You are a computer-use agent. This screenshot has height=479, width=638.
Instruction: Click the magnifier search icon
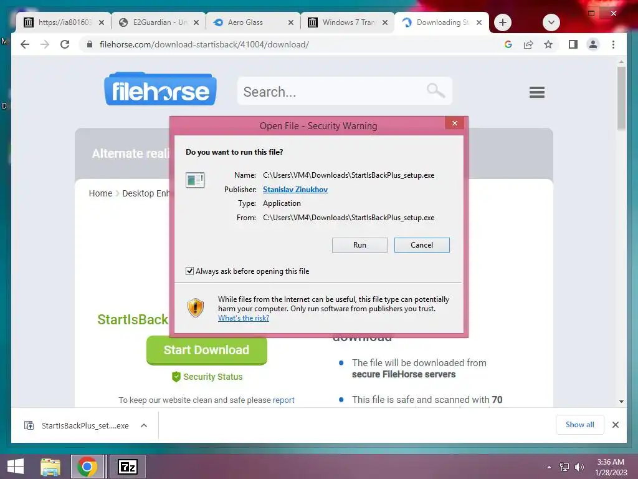pyautogui.click(x=436, y=90)
